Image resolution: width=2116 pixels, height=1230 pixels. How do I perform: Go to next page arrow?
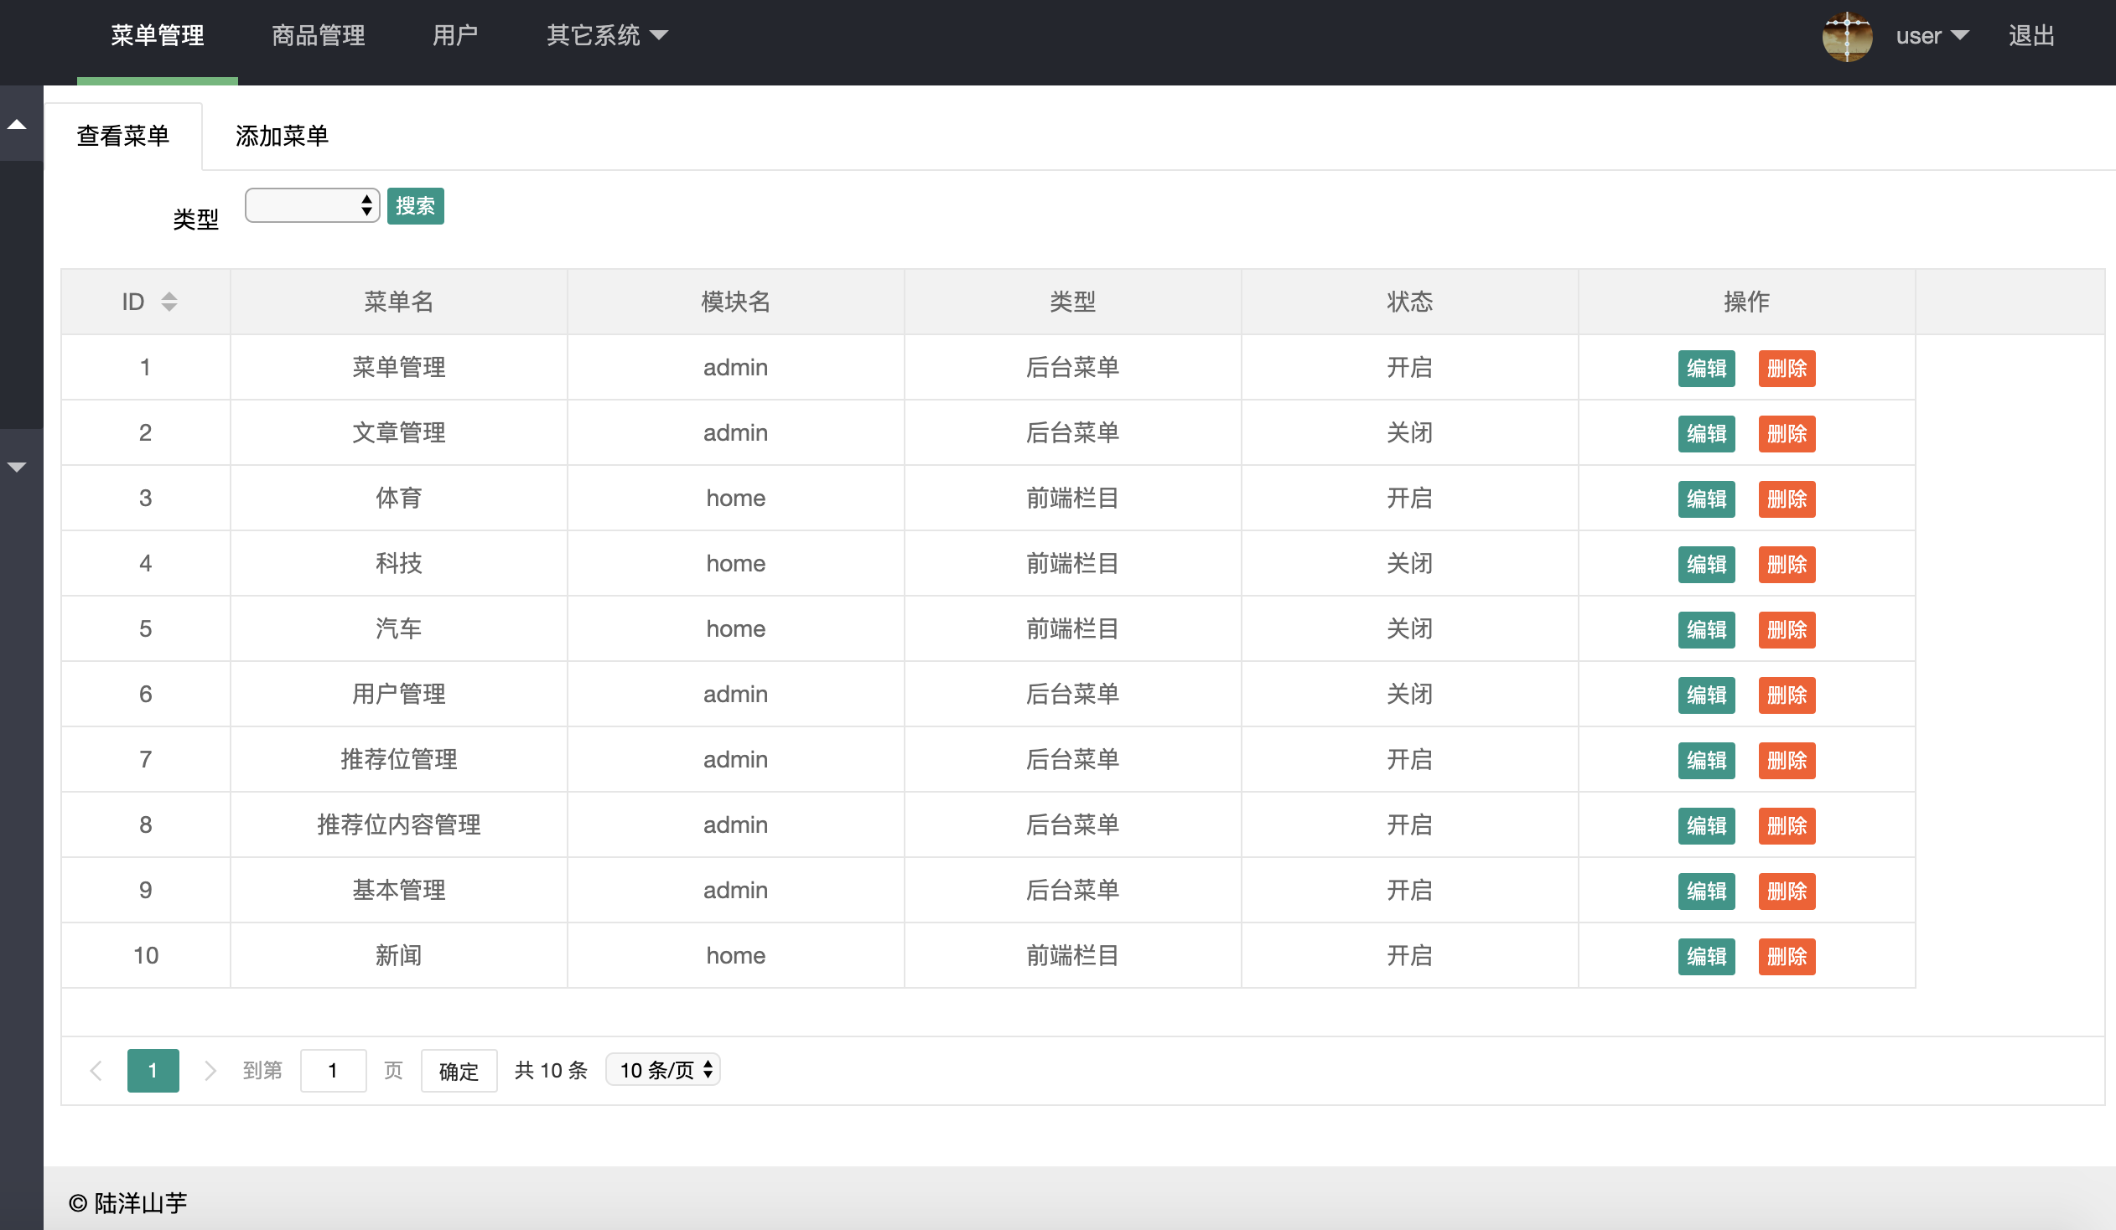210,1071
